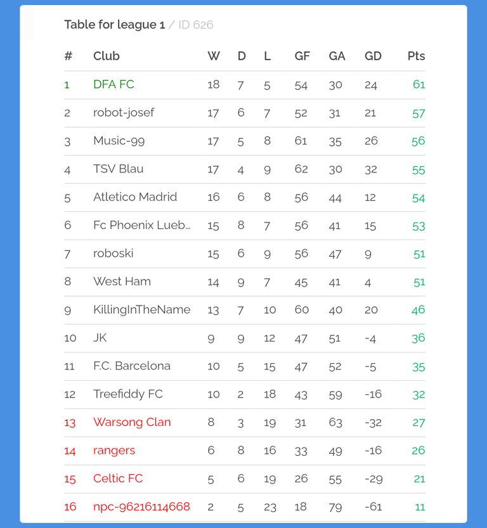Open West Ham club page
The width and height of the screenshot is (487, 528).
pyautogui.click(x=122, y=281)
